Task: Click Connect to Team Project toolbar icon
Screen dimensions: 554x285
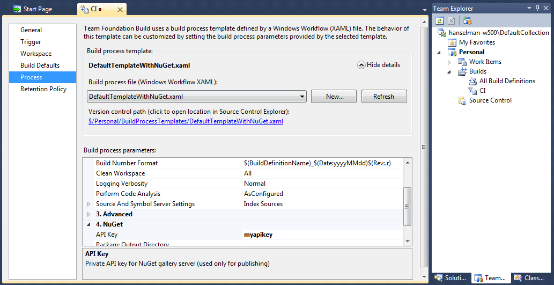Action: 467,21
